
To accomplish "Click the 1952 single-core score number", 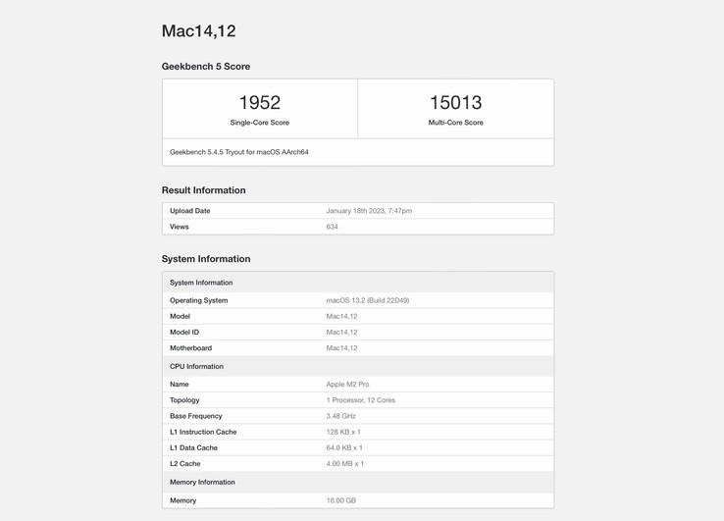I will tap(259, 102).
